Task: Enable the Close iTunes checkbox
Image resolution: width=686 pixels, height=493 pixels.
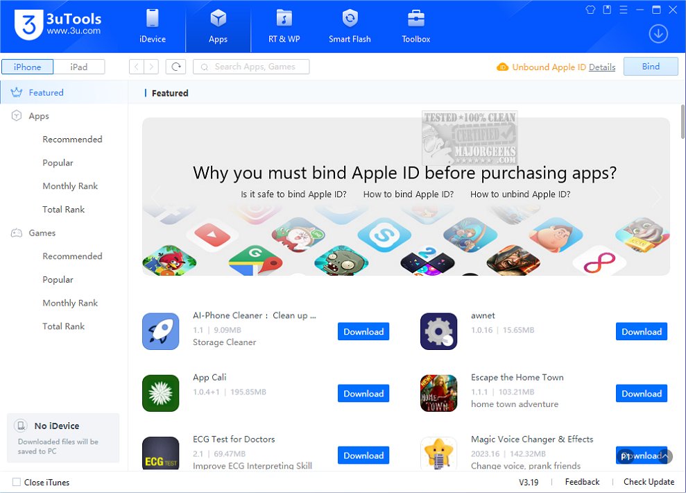Action: 17,482
